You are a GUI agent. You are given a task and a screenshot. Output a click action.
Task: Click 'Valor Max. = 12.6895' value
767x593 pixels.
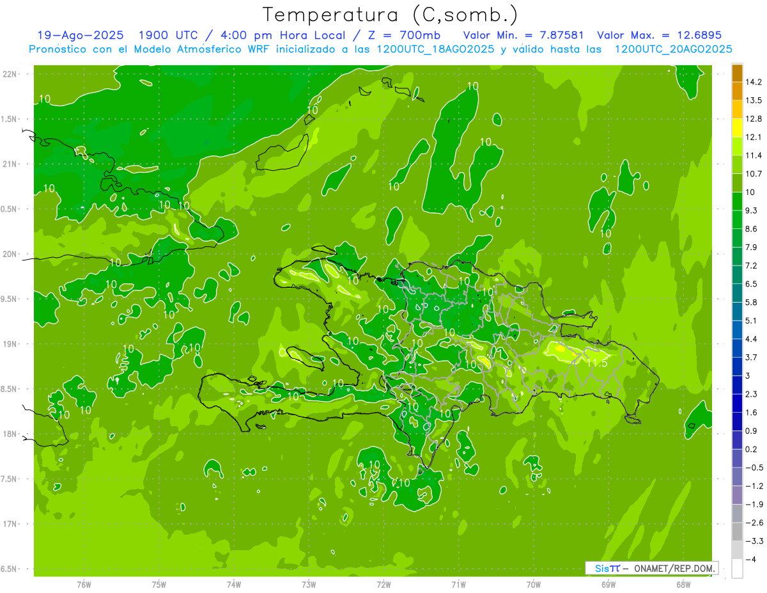tap(659, 35)
